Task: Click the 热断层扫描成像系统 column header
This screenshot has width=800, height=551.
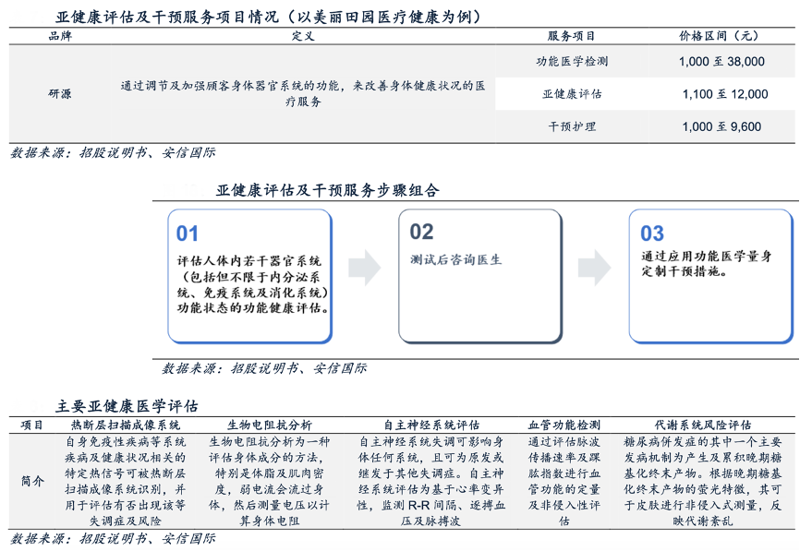Action: click(x=126, y=425)
